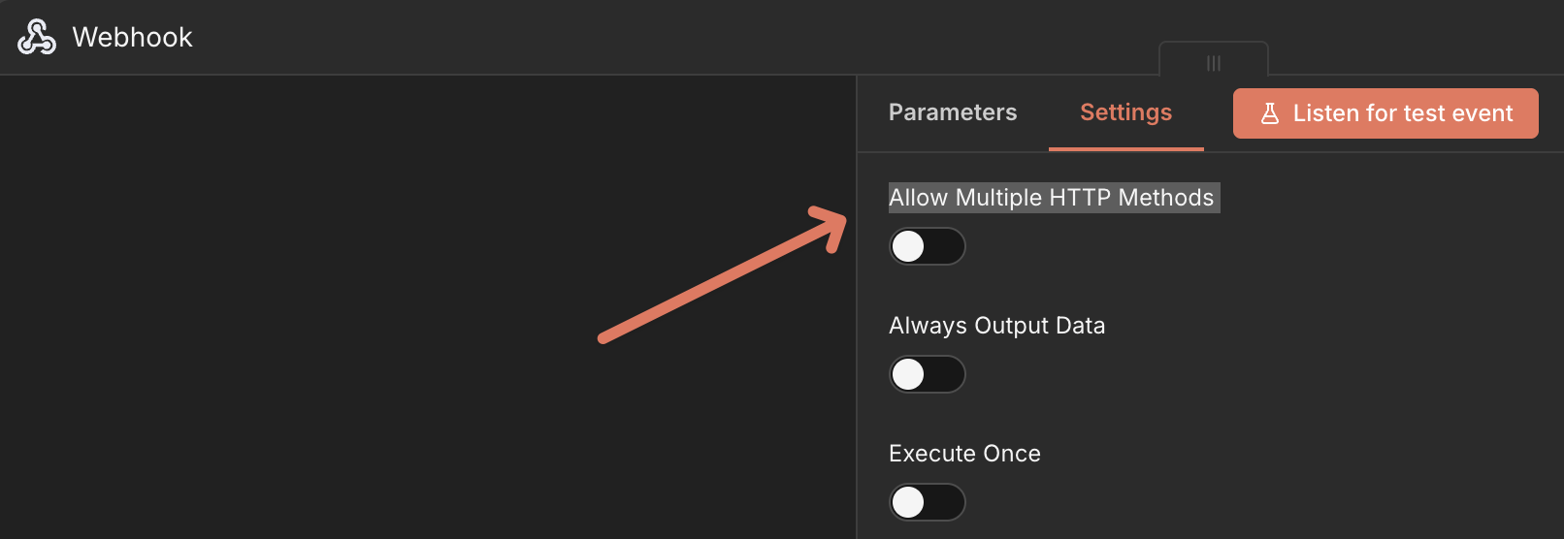Viewport: 1564px width, 539px height.
Task: Click the Execute Once label text
Action: click(964, 454)
